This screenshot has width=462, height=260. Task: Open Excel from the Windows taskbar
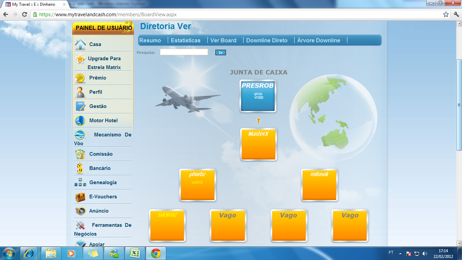tap(135, 253)
